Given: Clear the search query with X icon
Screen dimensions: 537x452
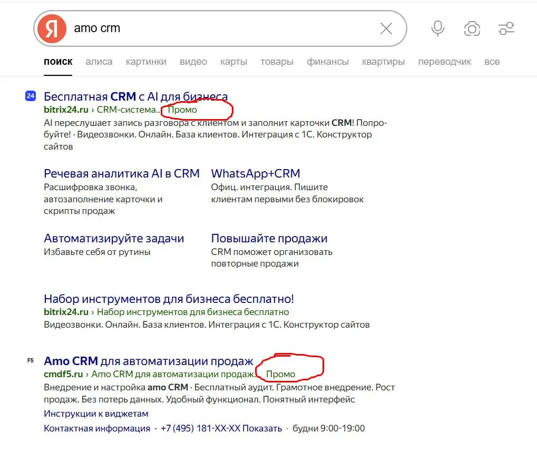Looking at the screenshot, I should click(x=386, y=28).
